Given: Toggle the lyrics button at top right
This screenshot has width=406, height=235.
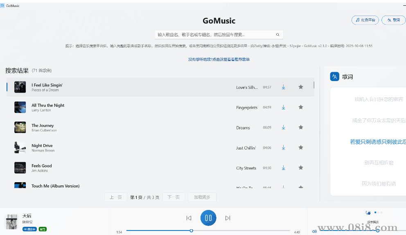Looking at the screenshot, I should 394,20.
